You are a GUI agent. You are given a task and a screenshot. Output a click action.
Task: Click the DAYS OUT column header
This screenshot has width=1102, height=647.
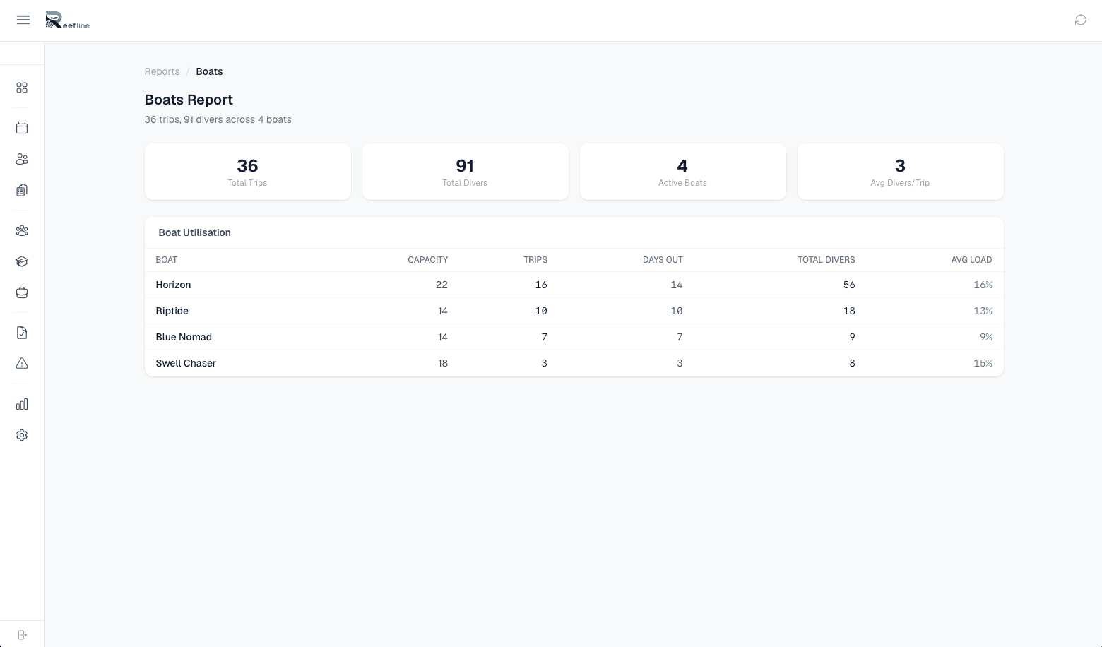663,260
